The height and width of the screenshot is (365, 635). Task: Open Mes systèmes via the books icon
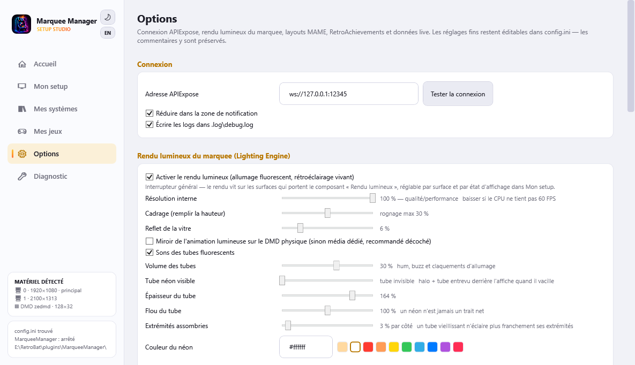click(23, 109)
